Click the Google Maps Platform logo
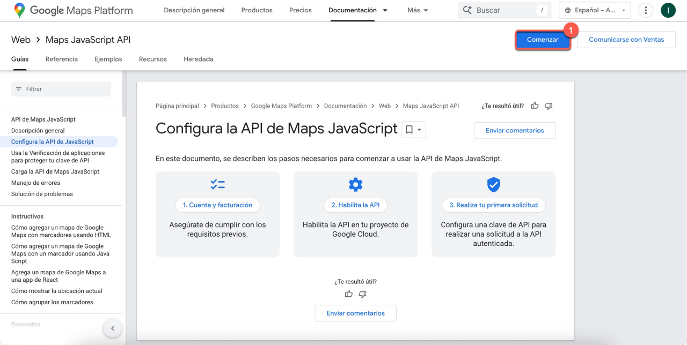This screenshot has height=345, width=687. point(74,10)
